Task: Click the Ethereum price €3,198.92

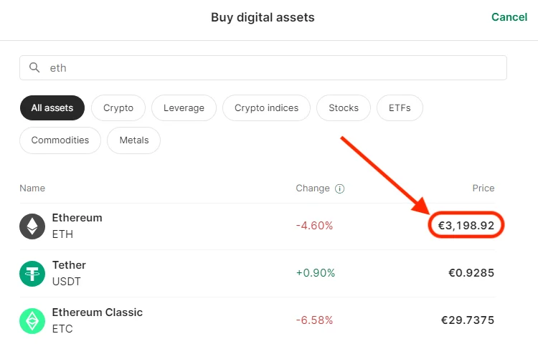Action: [x=466, y=226]
